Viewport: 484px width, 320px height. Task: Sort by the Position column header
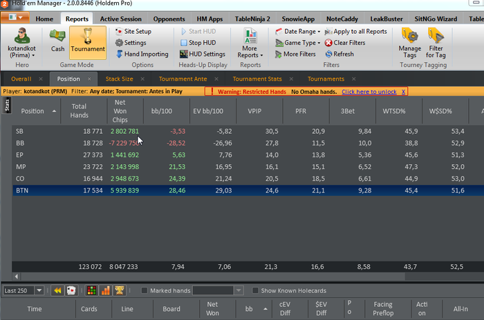coord(36,111)
